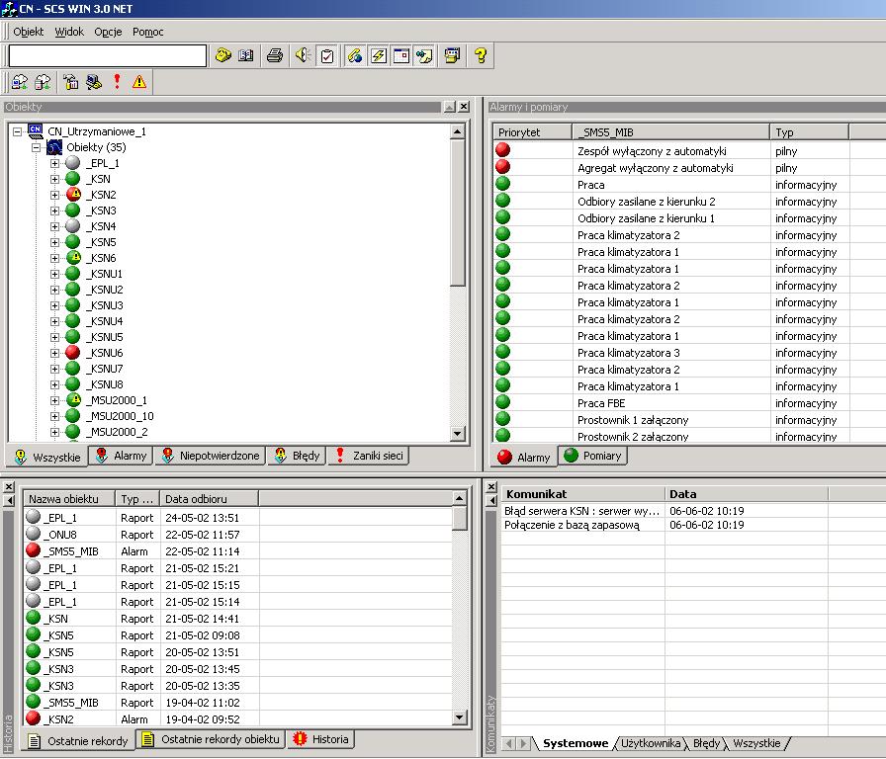Sort by the Priorytet column header
Image resolution: width=886 pixels, height=759 pixels.
pyautogui.click(x=532, y=132)
